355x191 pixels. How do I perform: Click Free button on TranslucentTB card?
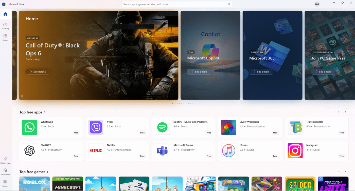point(342,133)
